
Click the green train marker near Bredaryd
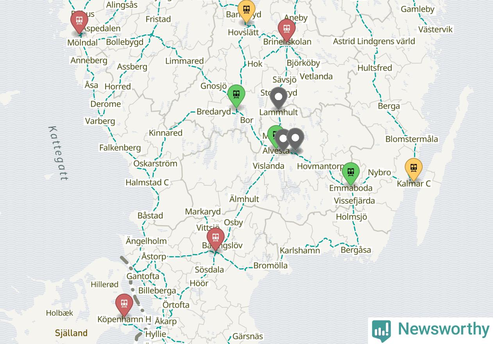tap(236, 95)
